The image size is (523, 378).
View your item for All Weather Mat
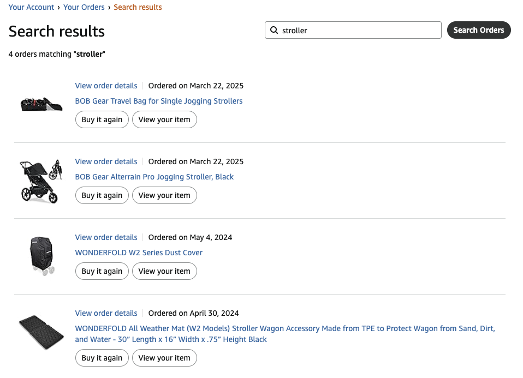(x=164, y=358)
